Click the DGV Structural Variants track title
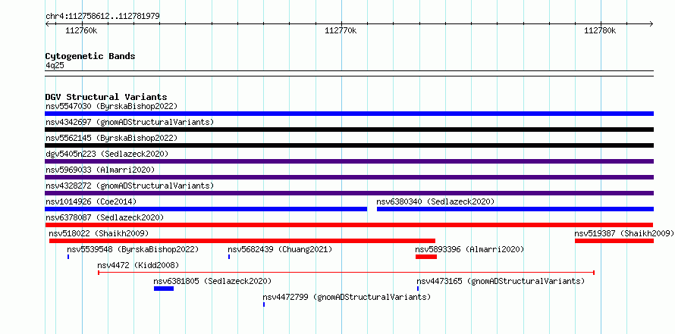This screenshot has width=675, height=334. pos(106,97)
